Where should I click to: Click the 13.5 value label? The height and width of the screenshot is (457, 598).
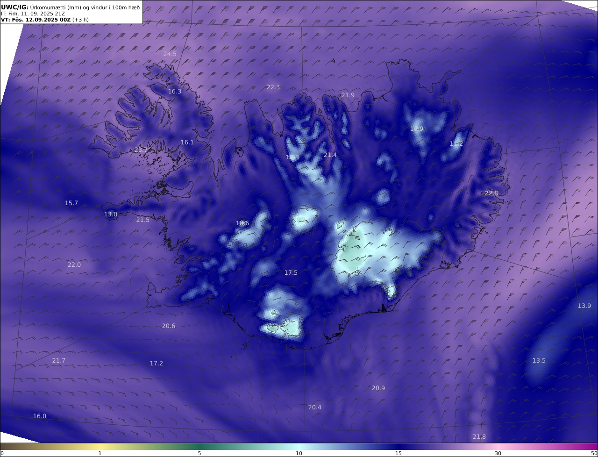point(539,360)
